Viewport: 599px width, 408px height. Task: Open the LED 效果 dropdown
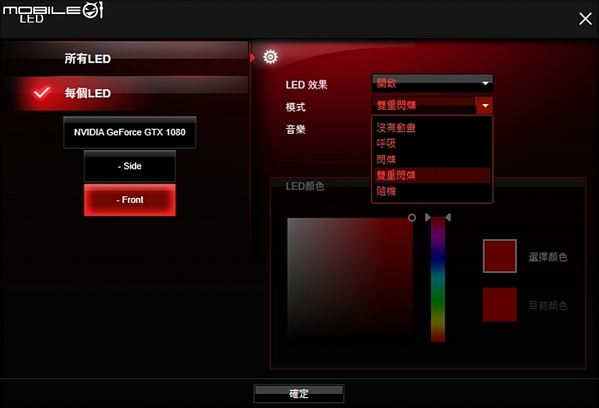(x=432, y=83)
